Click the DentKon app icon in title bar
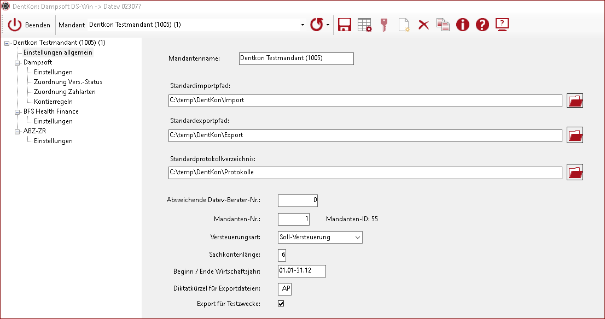 5,7
